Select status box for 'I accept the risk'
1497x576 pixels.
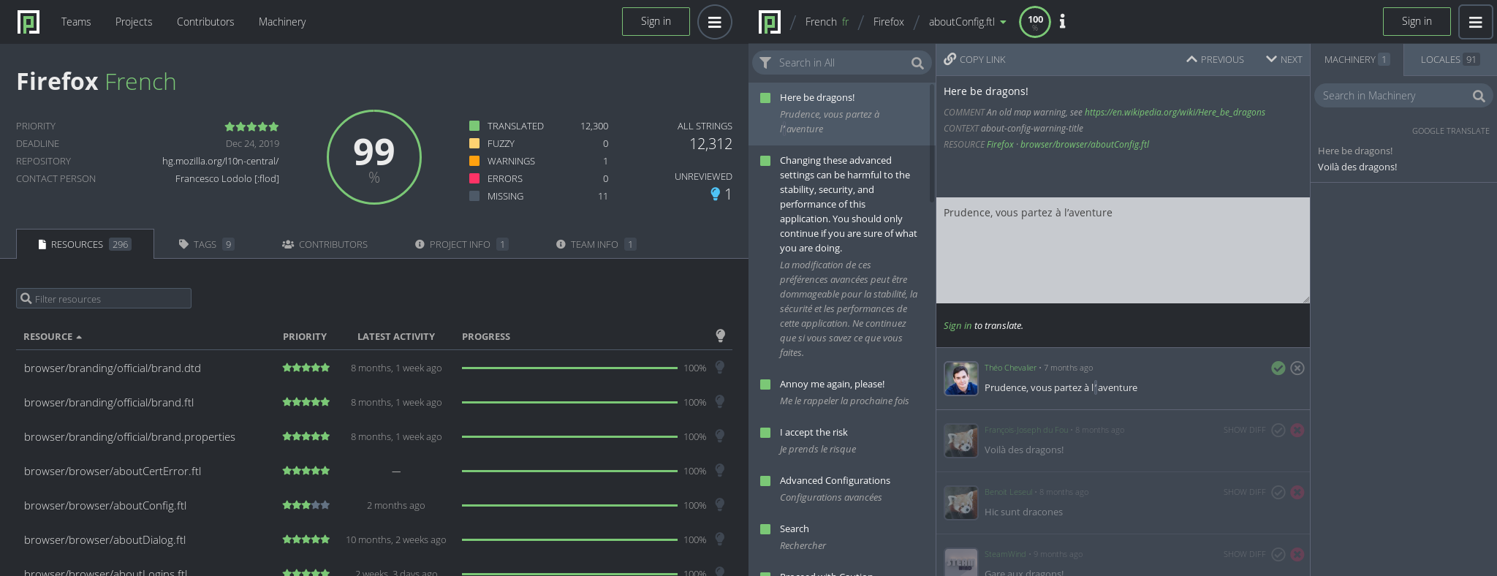point(765,433)
